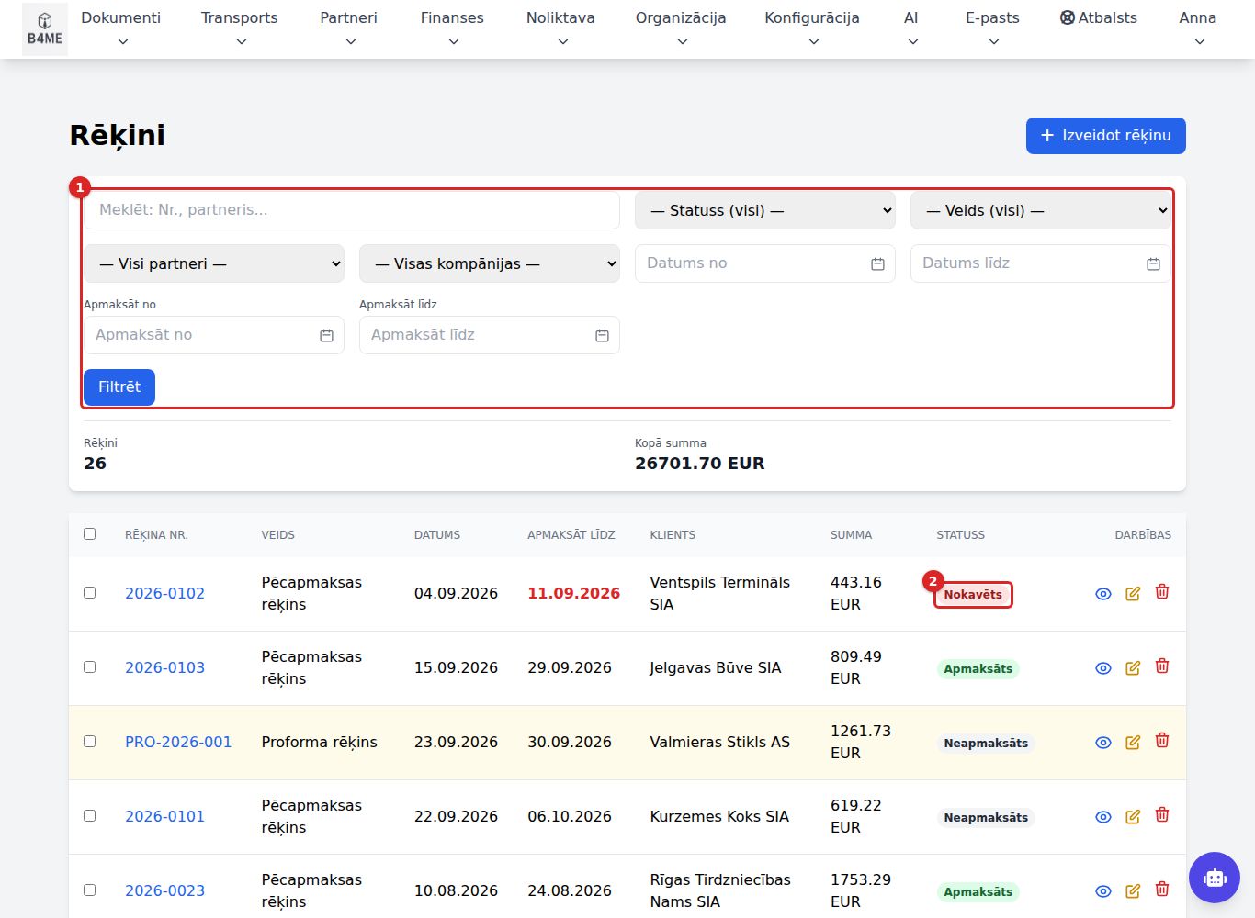View invoice 2026-0103 eye icon

pyautogui.click(x=1103, y=668)
